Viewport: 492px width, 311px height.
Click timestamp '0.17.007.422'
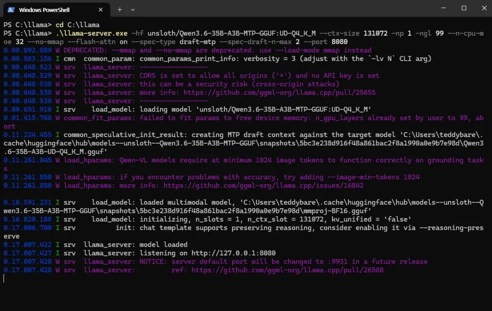point(27,245)
